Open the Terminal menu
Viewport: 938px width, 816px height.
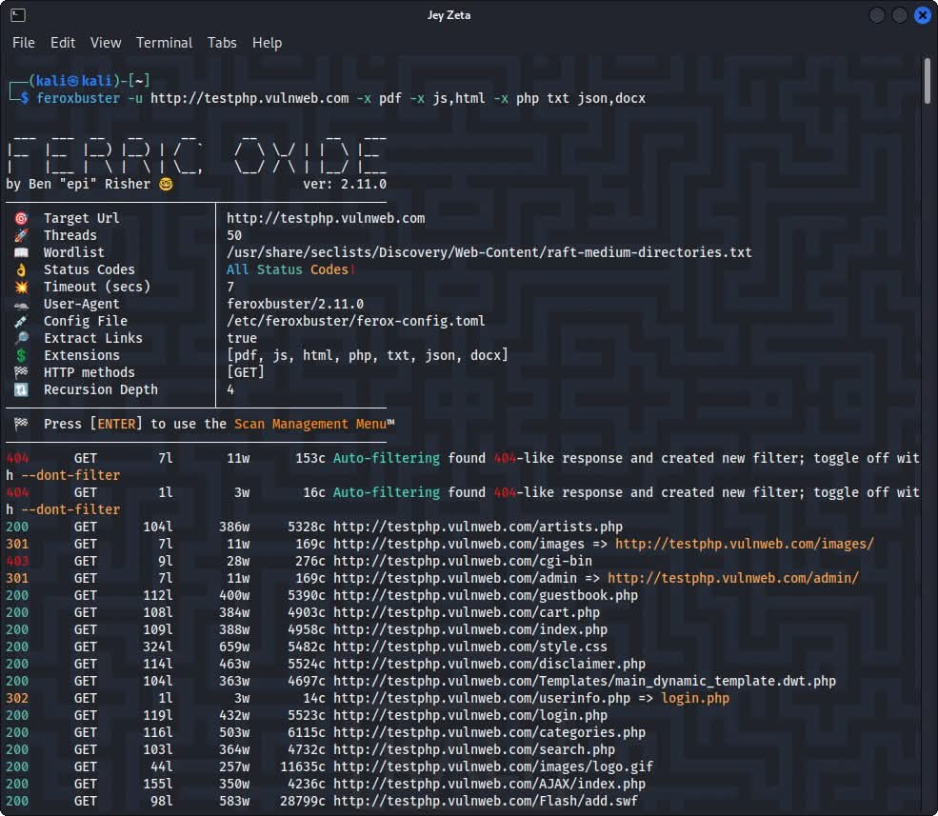click(164, 43)
